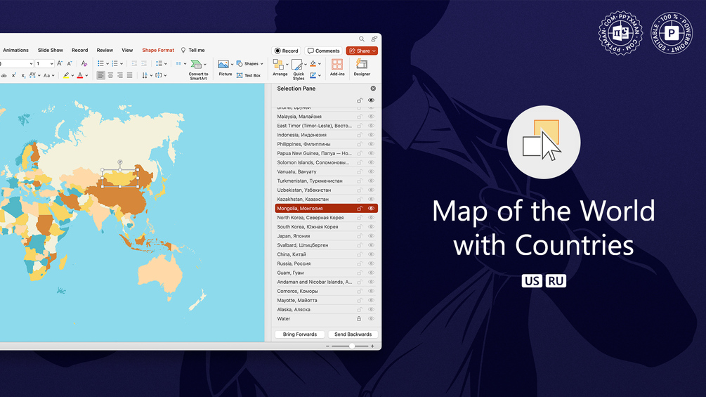Screen dimensions: 706x397
Task: Hide the Japan, Япония shape
Action: pyautogui.click(x=371, y=236)
